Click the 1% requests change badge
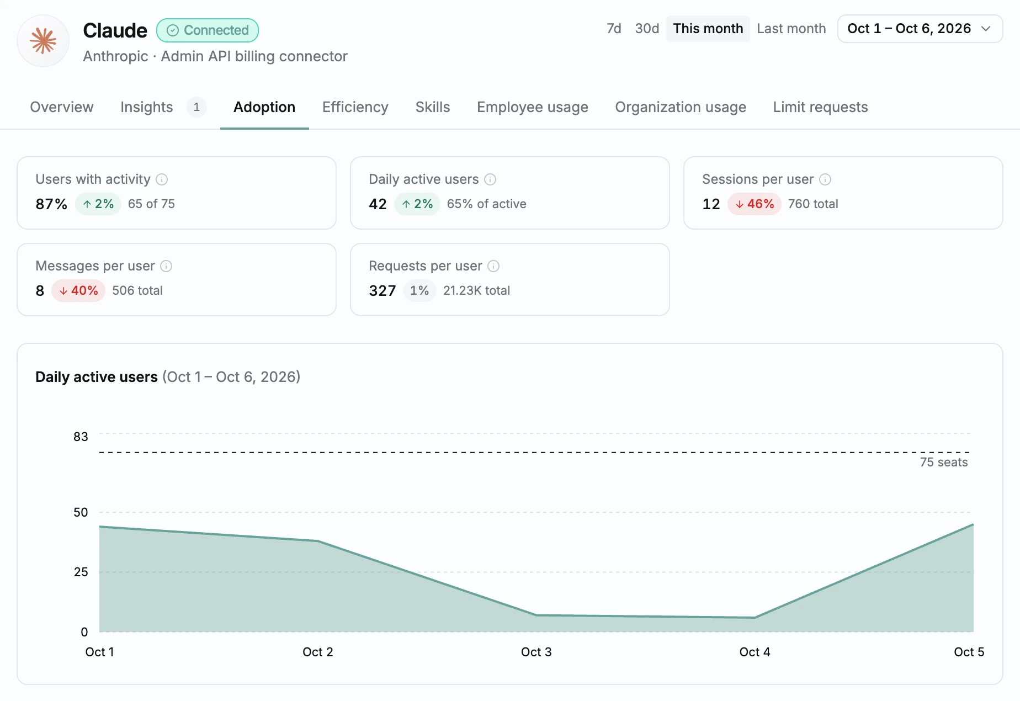The width and height of the screenshot is (1020, 701). [419, 291]
